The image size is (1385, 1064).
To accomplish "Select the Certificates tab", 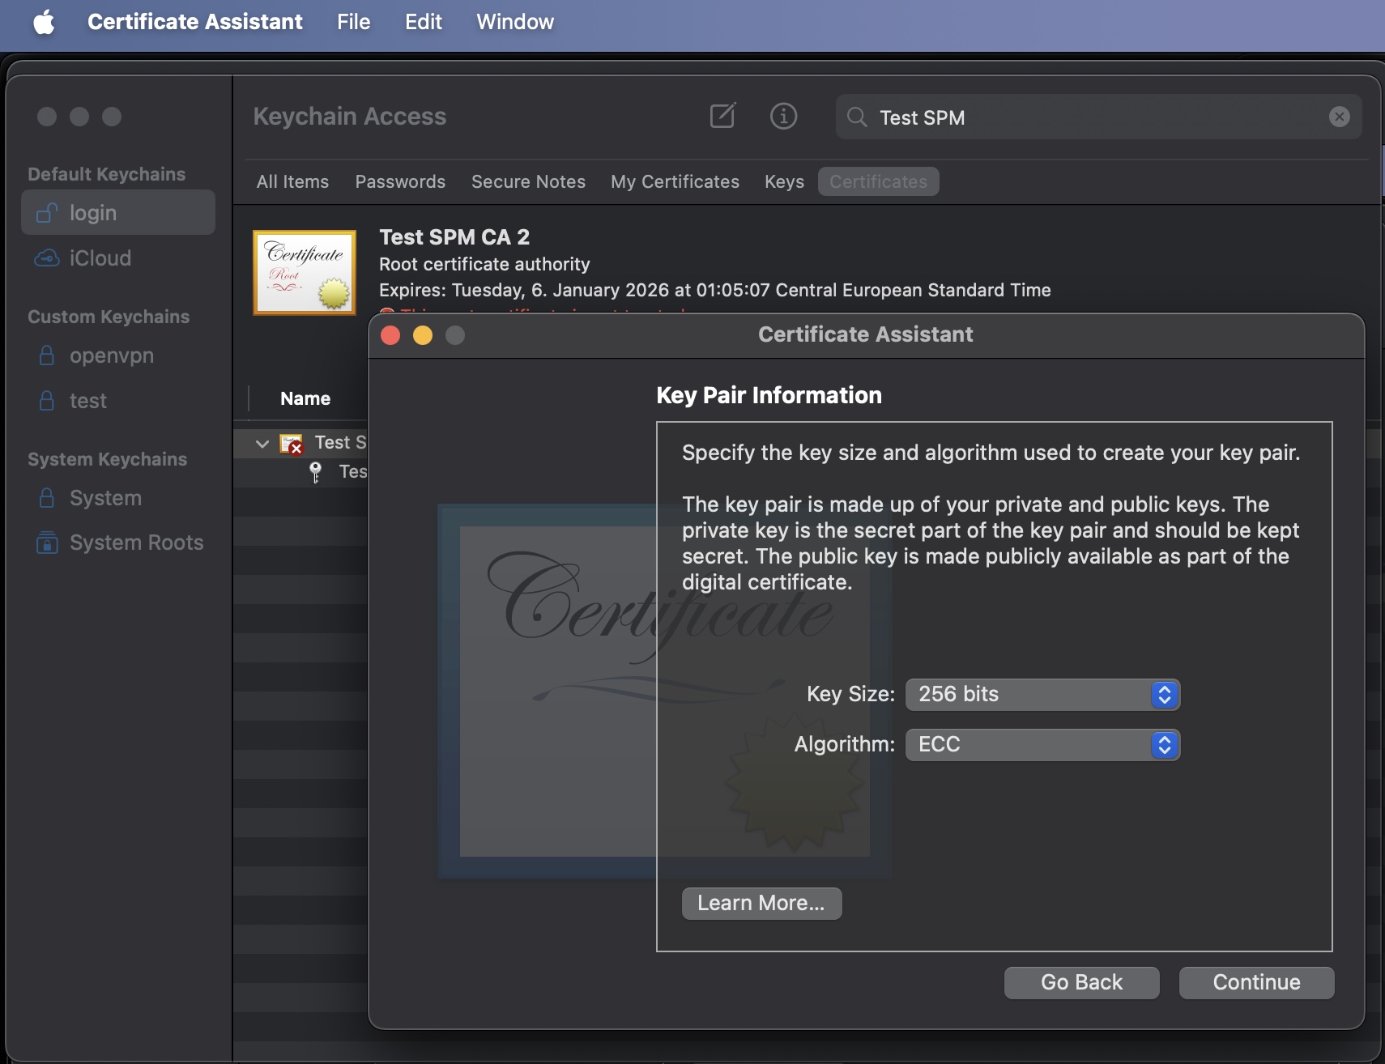I will click(878, 181).
